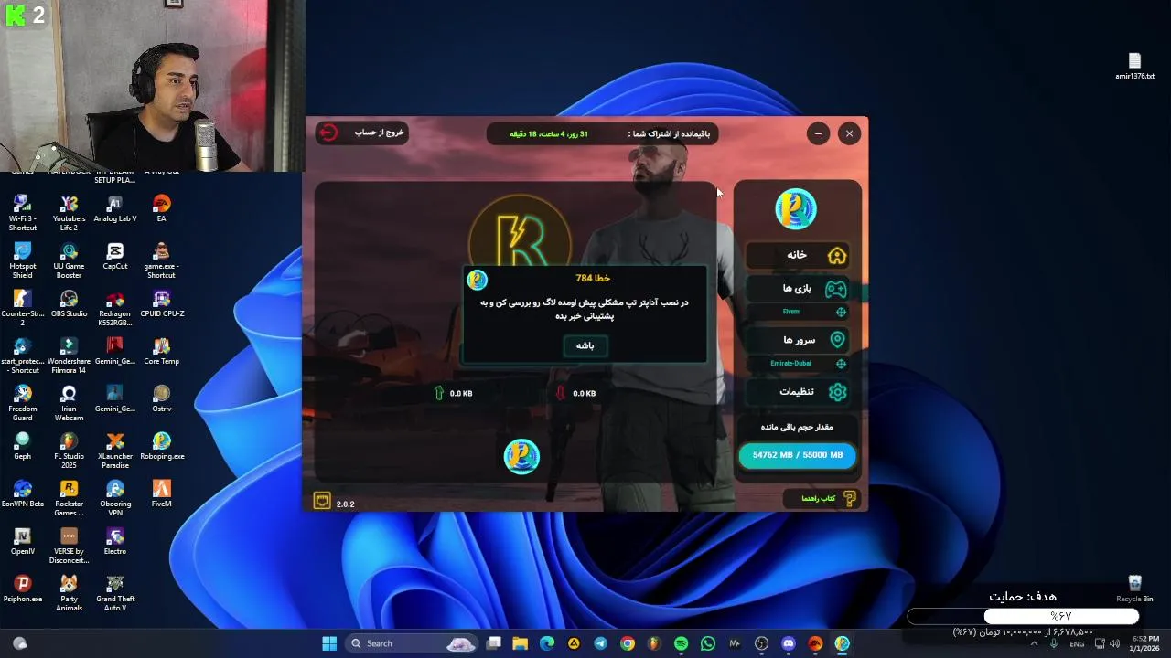Open EonVPN Beta desktop icon
1171x658 pixels.
pos(22,493)
